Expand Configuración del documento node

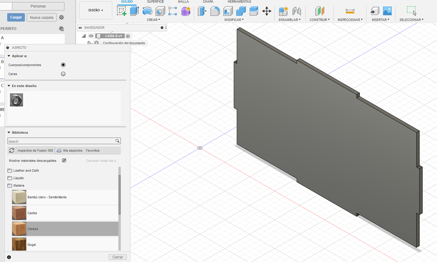click(89, 43)
